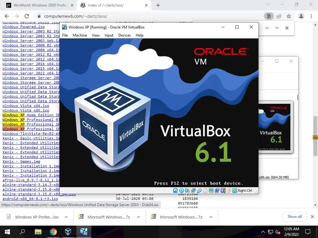318x238 pixels.
Task: Open the Devices menu
Action: (x=125, y=35)
